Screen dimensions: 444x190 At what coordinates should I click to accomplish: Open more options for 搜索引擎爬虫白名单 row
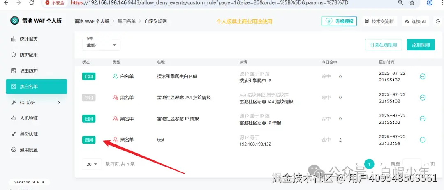click(423, 76)
